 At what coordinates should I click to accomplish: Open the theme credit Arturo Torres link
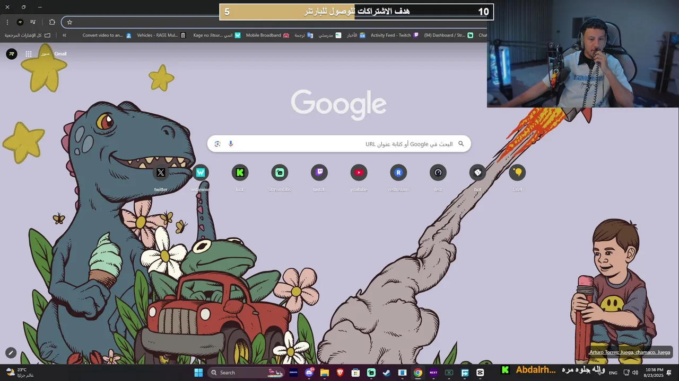coord(630,352)
